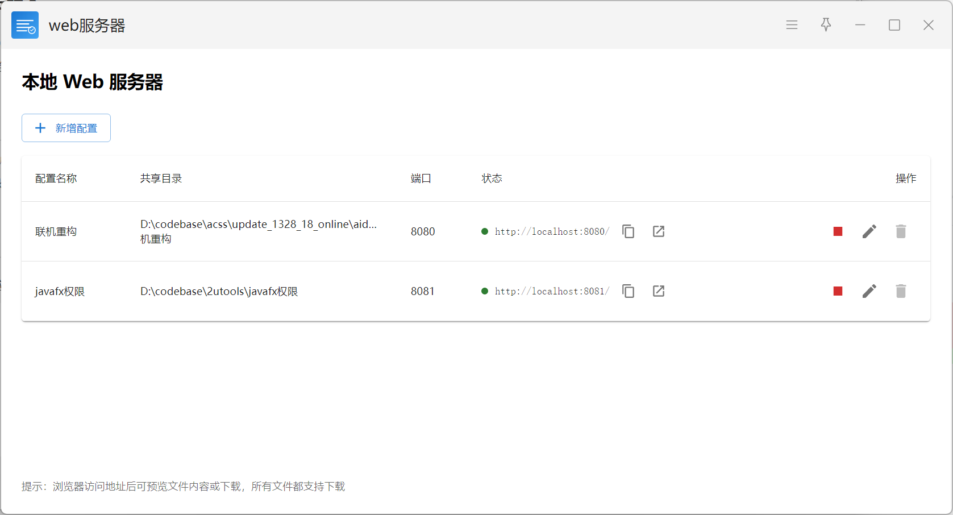953x515 pixels.
Task: Stop the javafx权限 server
Action: (838, 291)
